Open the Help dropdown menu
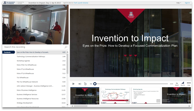 tap(179, 3)
